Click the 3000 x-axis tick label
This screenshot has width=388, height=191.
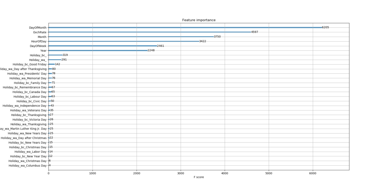[181, 173]
